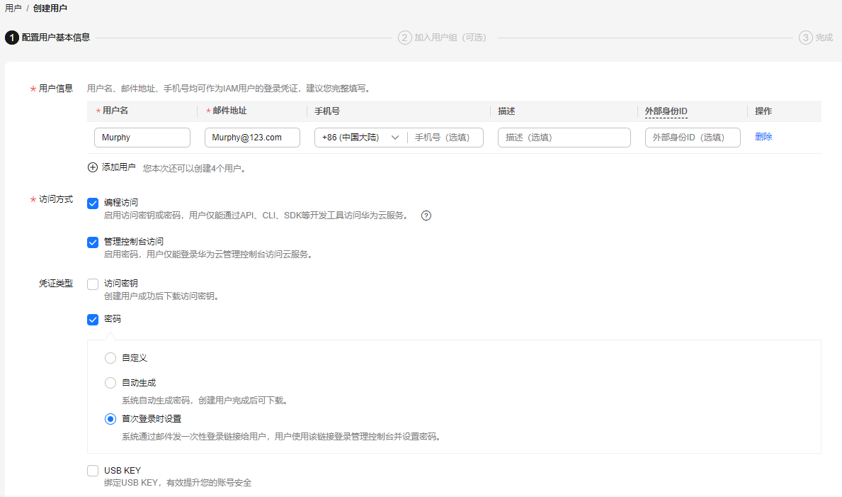Edit the 用户名 field containing Murphy
This screenshot has width=842, height=497.
(142, 138)
